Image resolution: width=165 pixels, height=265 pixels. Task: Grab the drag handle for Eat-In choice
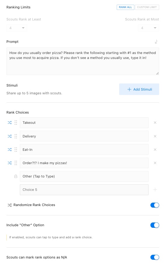point(16,150)
